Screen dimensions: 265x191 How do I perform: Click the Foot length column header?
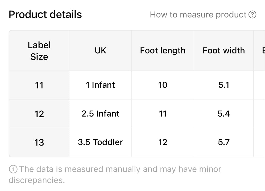(x=163, y=51)
